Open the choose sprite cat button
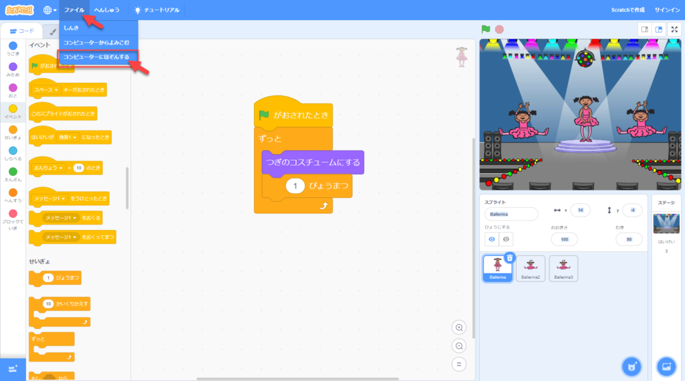 coord(631,366)
